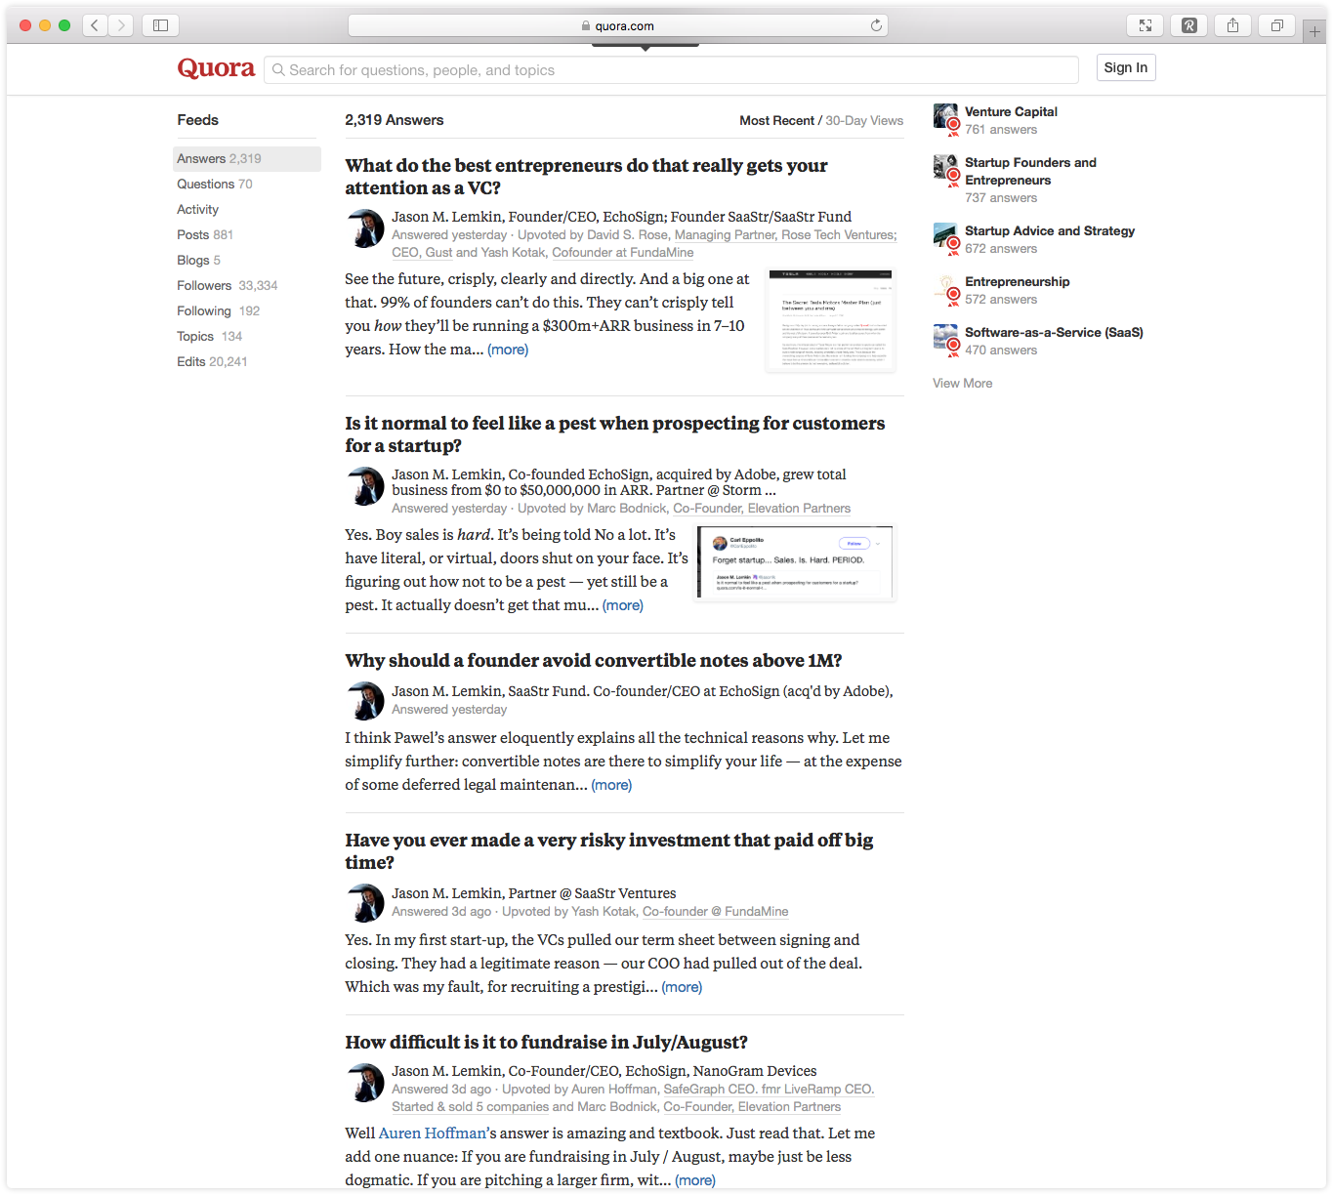Add a new tab with plus icon

point(1314,31)
